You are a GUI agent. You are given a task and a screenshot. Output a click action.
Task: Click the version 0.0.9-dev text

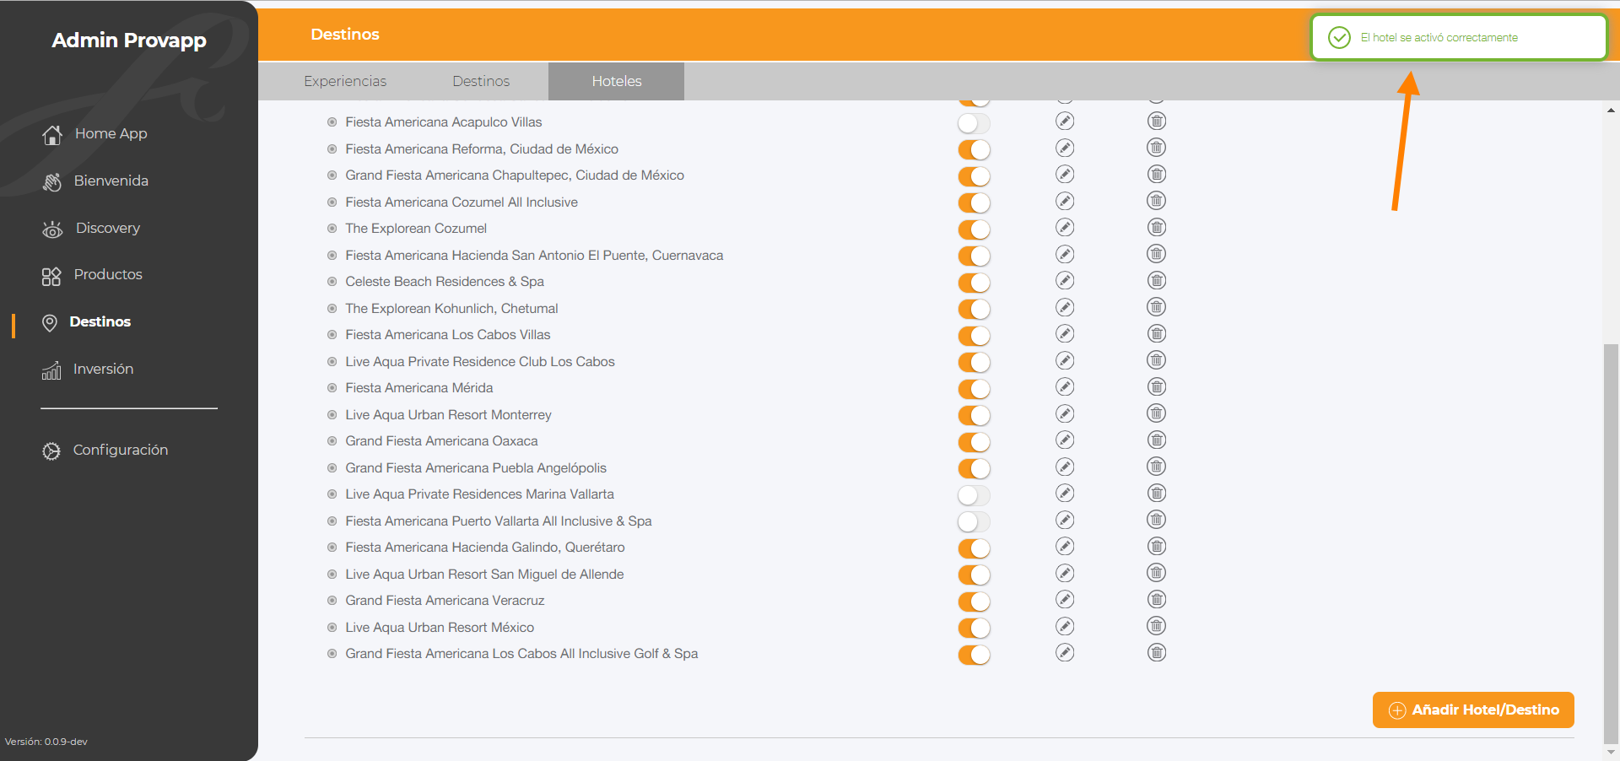(x=46, y=742)
